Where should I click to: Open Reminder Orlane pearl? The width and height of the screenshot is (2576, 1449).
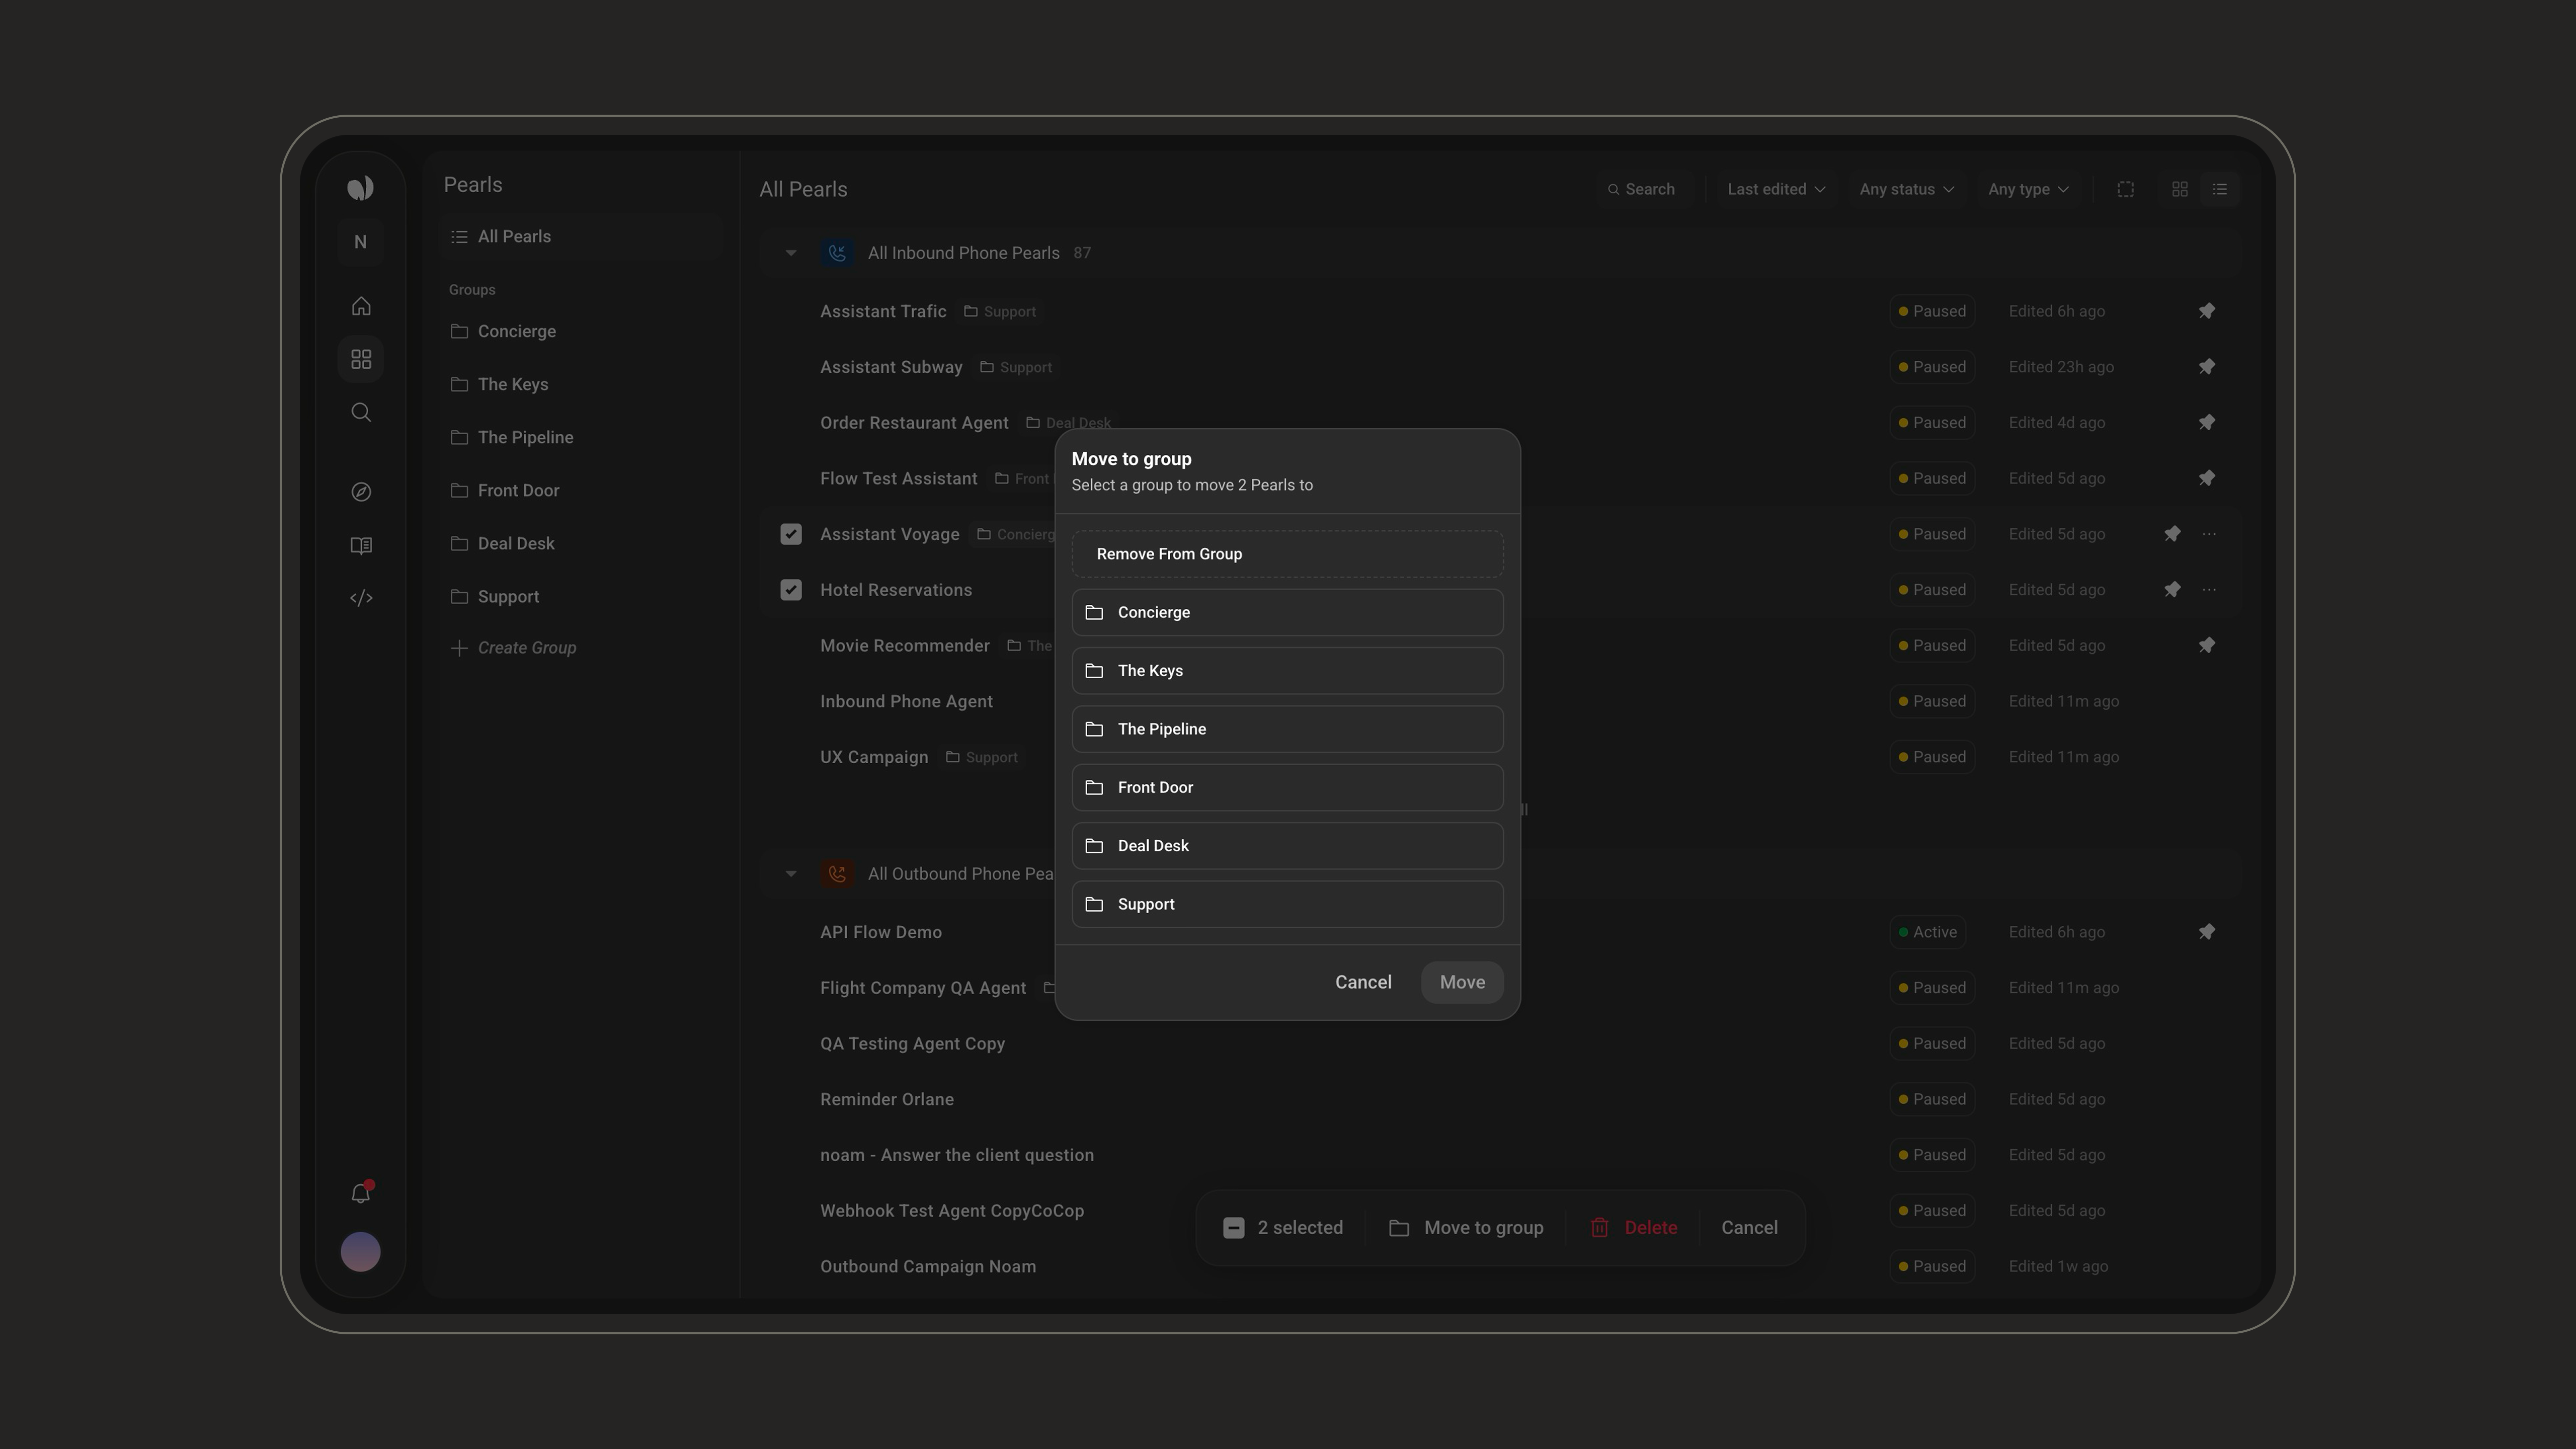point(887,1099)
